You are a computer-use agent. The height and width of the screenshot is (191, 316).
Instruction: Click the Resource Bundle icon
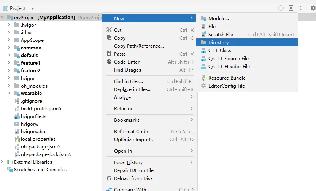click(203, 78)
